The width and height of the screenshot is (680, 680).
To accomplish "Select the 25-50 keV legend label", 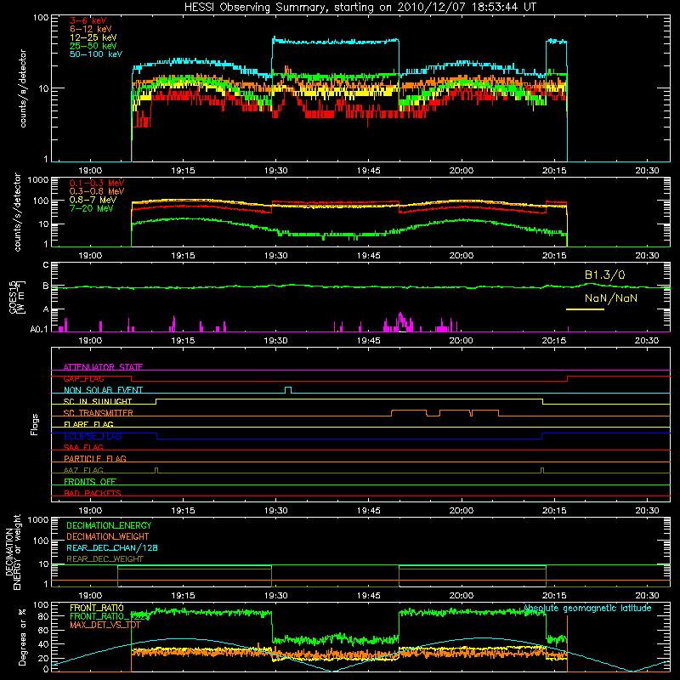I will coord(93,46).
